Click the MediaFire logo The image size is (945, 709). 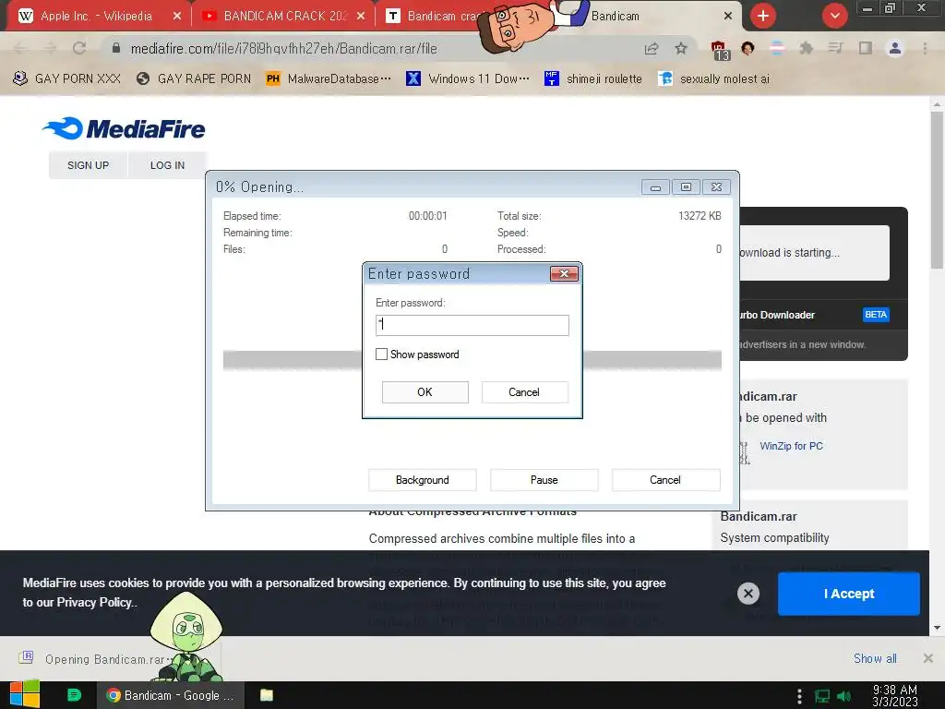[124, 128]
